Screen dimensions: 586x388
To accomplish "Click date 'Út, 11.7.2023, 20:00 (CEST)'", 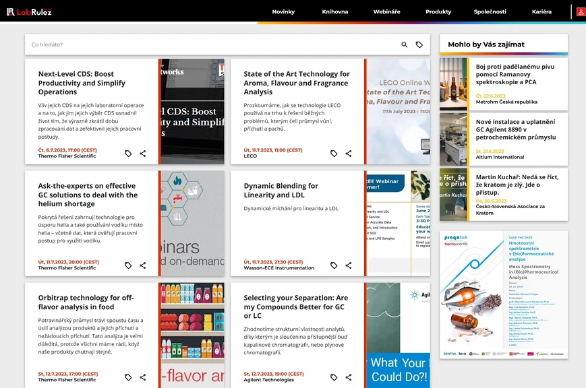I will coord(68,262).
